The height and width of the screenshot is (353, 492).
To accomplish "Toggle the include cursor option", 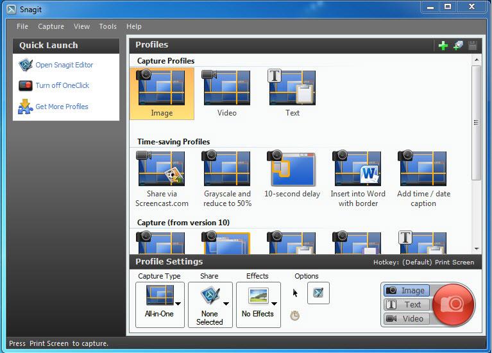I will (295, 293).
